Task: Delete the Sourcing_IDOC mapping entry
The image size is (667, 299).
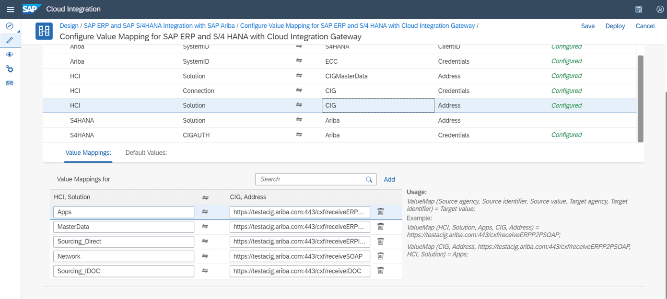Action: [380, 271]
